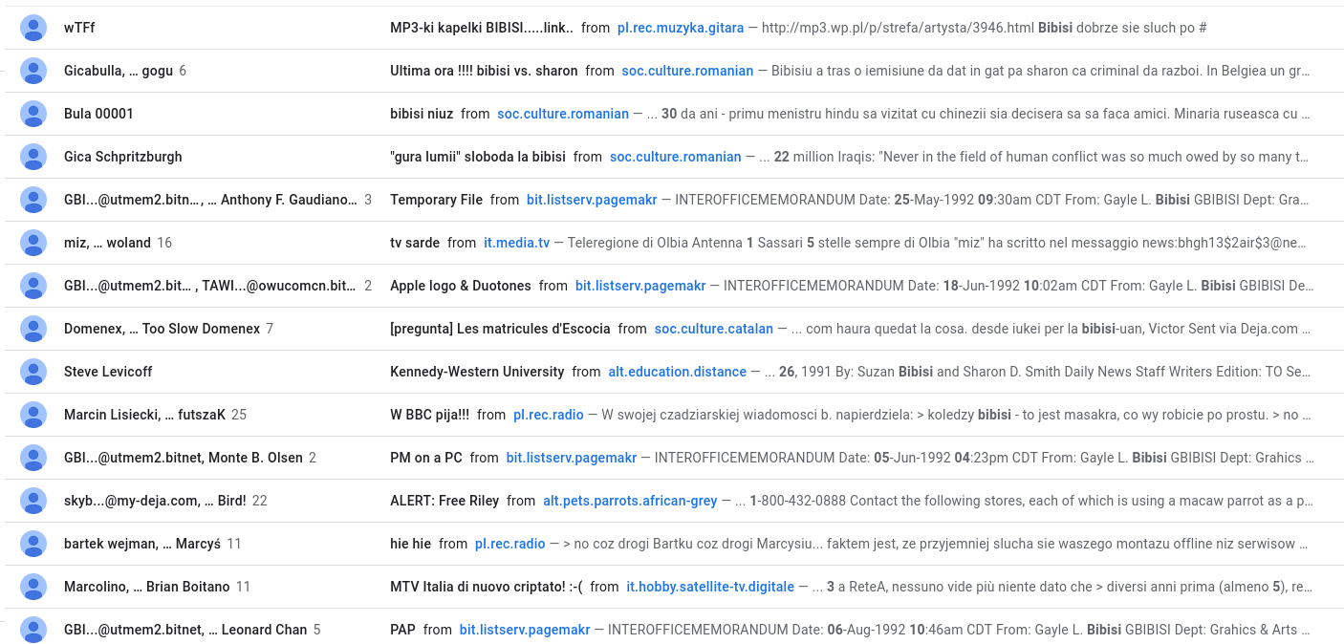The height and width of the screenshot is (644, 1344).
Task: Visit the alt.pets.parrots.african-grey group
Action: point(630,501)
